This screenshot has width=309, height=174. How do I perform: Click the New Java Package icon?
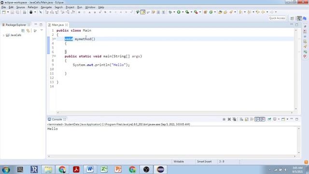205,12
